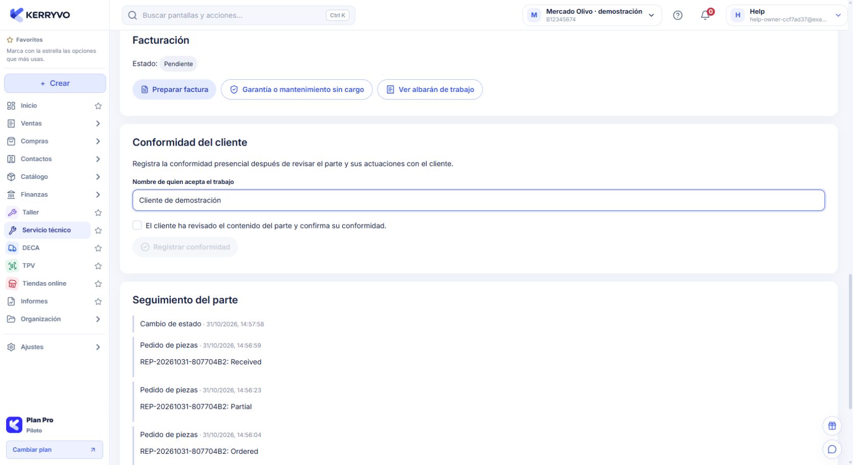Open the Mercado Olivo company dropdown
The height and width of the screenshot is (465, 853).
[x=592, y=15]
